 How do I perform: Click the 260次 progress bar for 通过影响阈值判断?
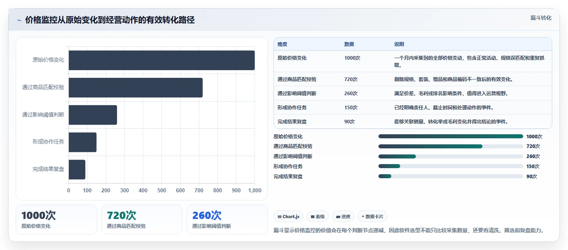[451, 156]
